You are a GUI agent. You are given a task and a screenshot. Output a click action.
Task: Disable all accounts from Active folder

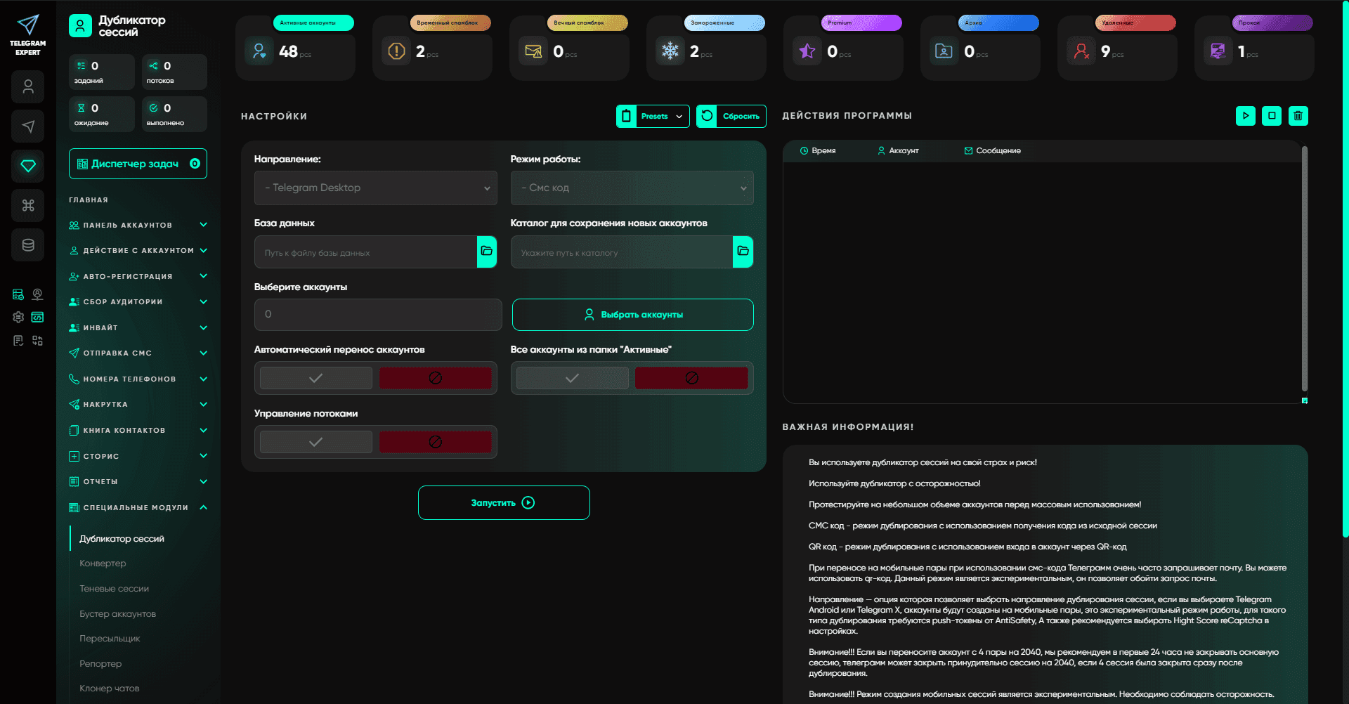pos(691,378)
